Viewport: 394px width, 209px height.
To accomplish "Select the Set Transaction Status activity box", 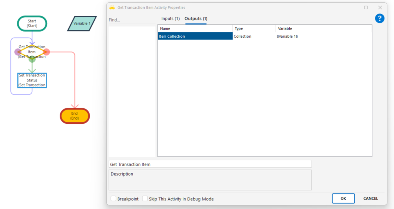I will pos(32,80).
